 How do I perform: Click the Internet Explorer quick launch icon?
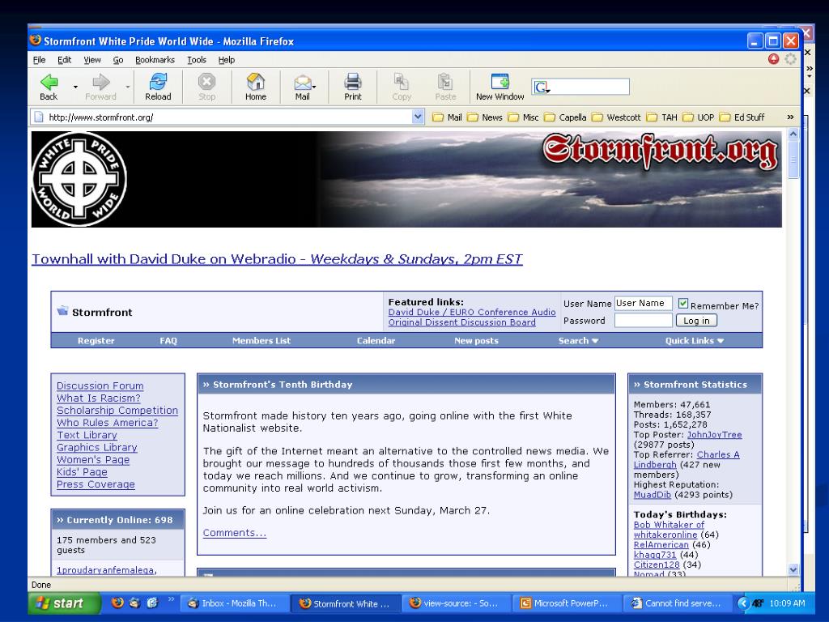click(x=152, y=603)
